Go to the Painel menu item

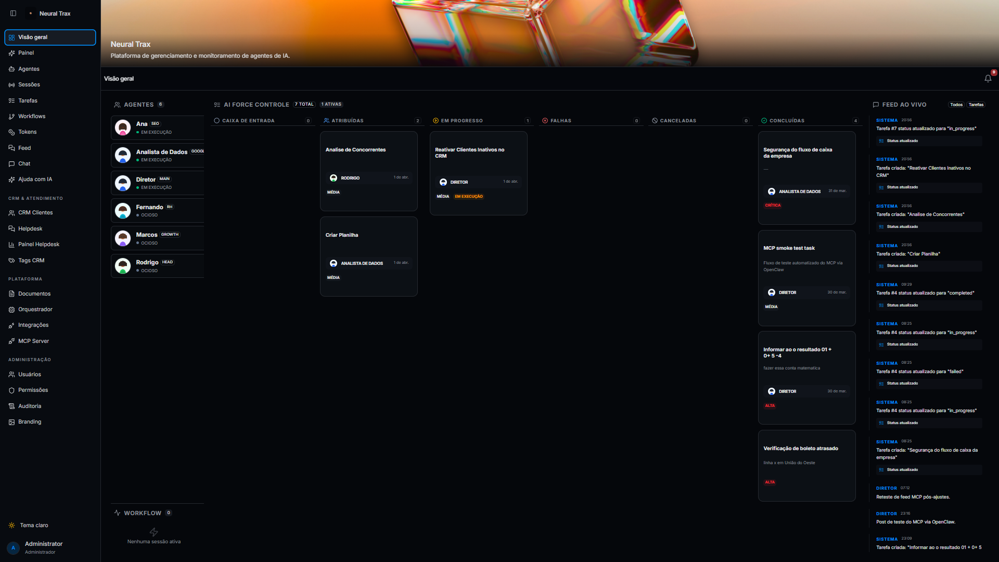click(26, 53)
